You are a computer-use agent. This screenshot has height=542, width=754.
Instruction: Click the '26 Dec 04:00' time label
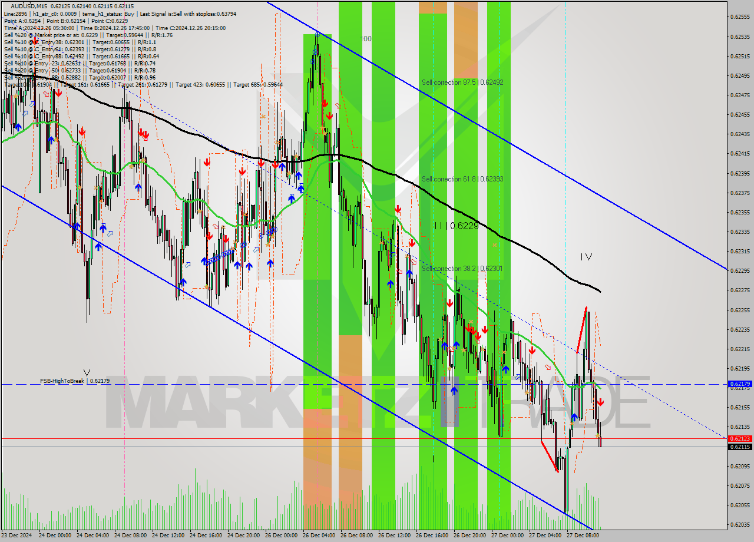pos(319,536)
